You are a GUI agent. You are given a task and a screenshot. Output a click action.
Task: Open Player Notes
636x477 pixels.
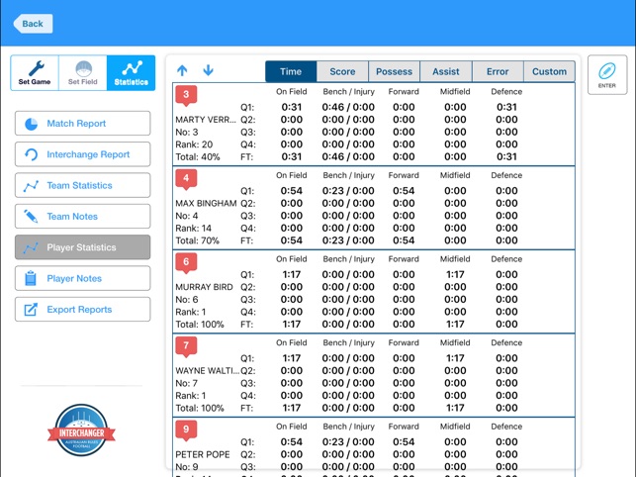click(83, 278)
